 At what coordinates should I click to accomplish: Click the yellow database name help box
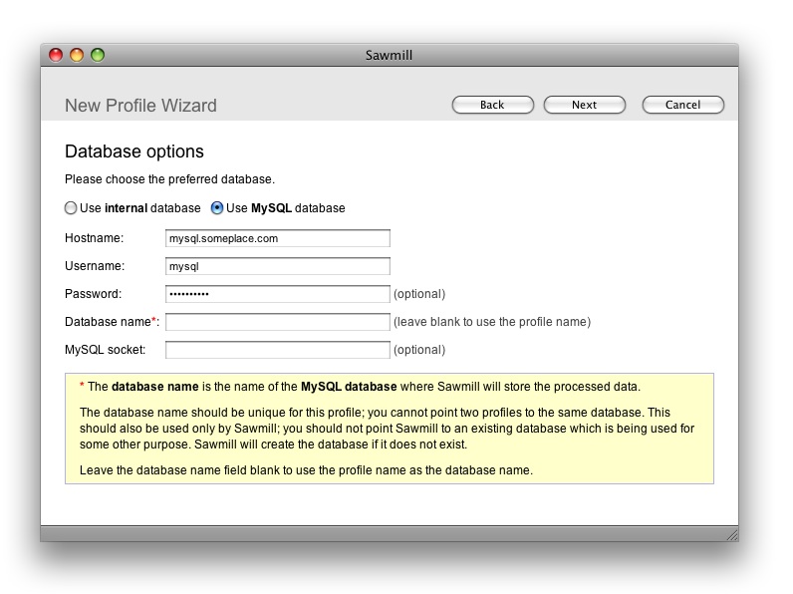click(x=389, y=429)
